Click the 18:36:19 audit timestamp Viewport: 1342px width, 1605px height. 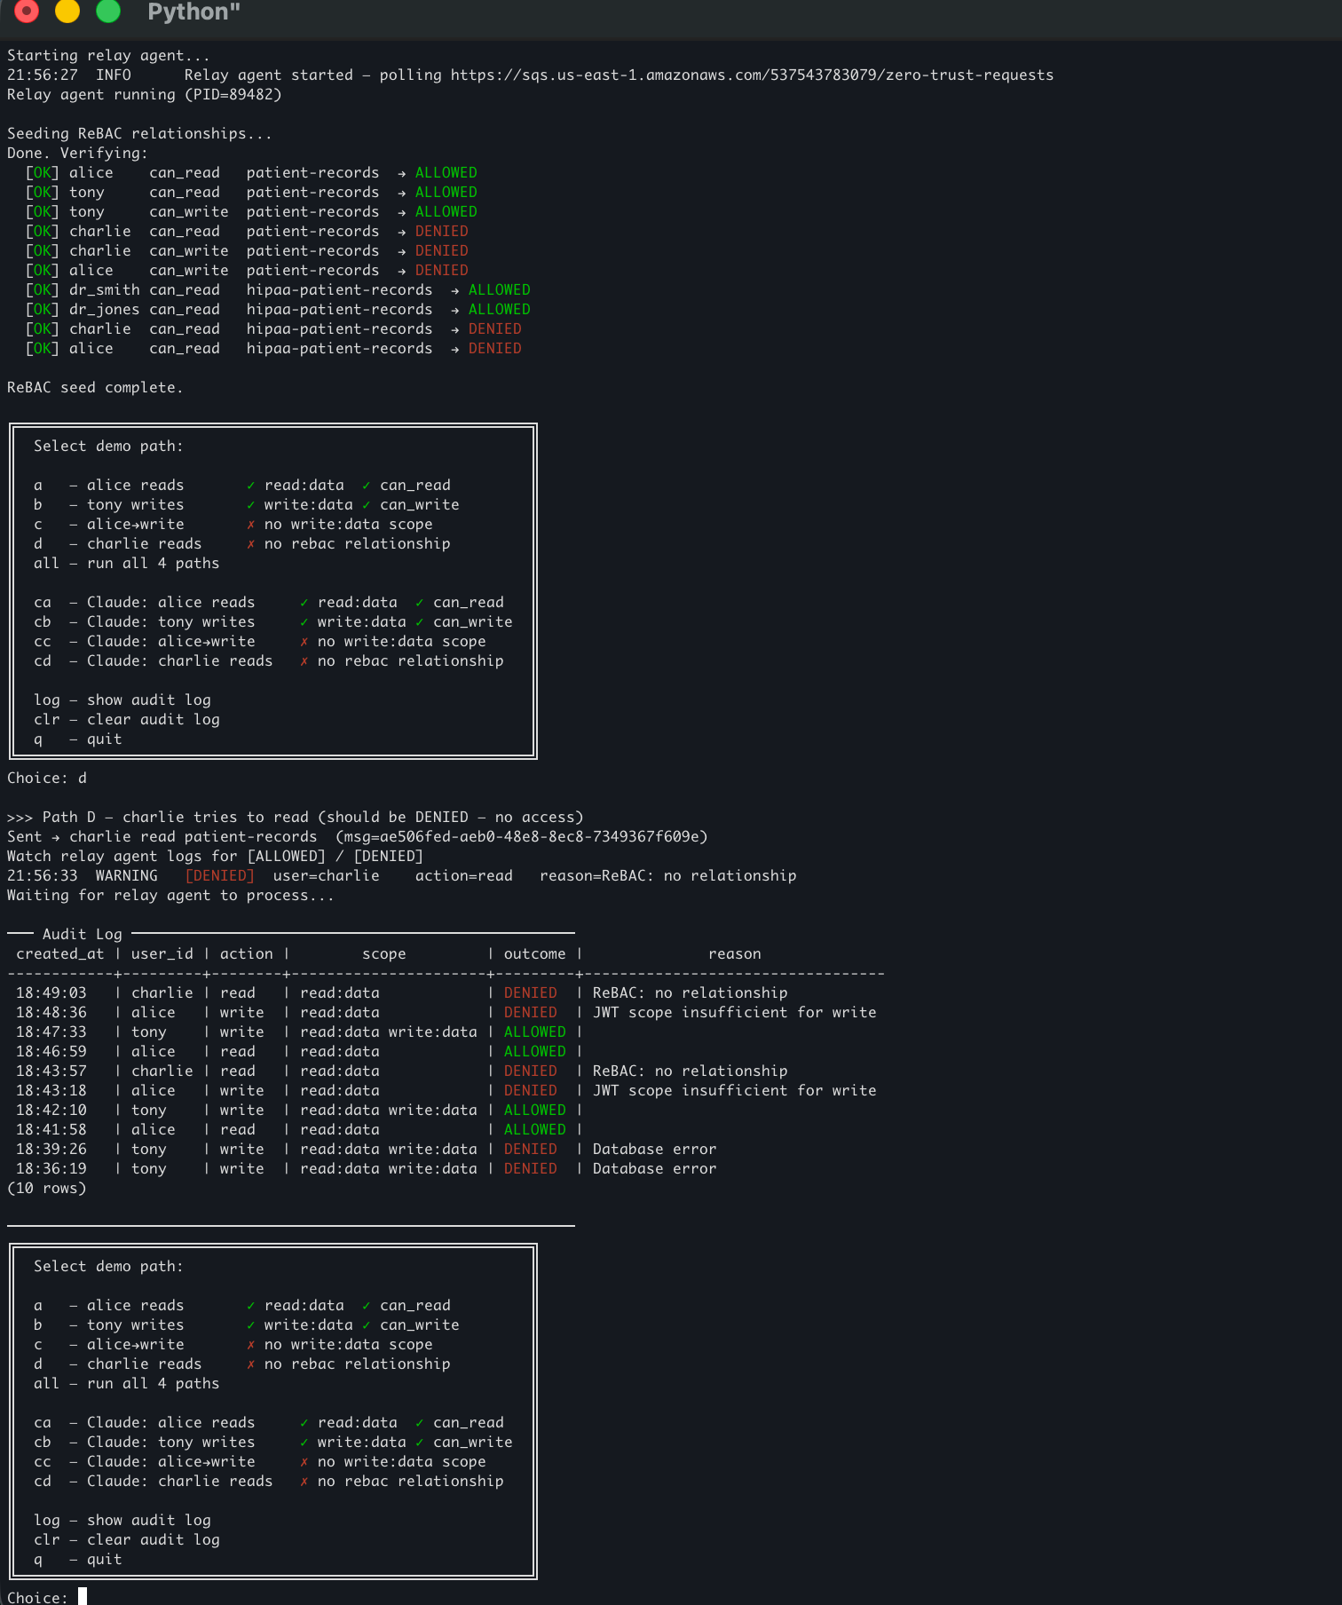[x=51, y=1169]
